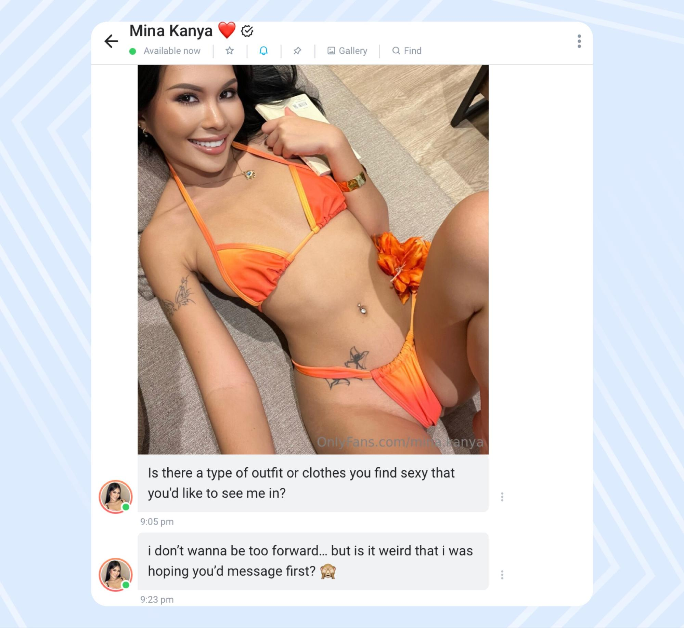
Task: Click the avatar beside the outfit question message
Action: (116, 497)
